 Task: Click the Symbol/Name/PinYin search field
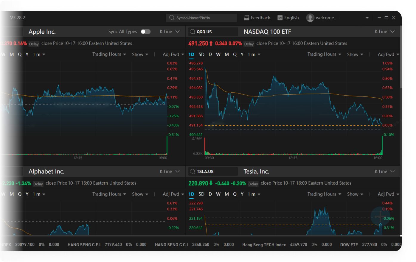[201, 18]
